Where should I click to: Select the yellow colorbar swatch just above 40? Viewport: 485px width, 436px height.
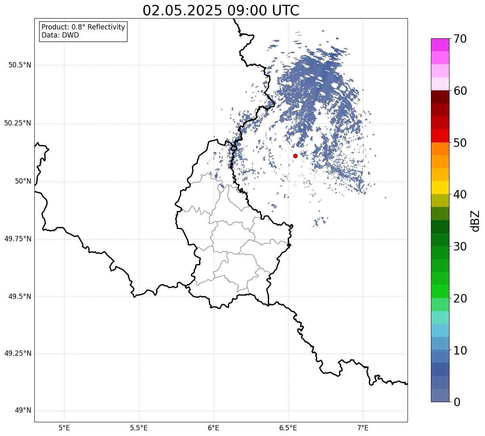[x=440, y=188]
